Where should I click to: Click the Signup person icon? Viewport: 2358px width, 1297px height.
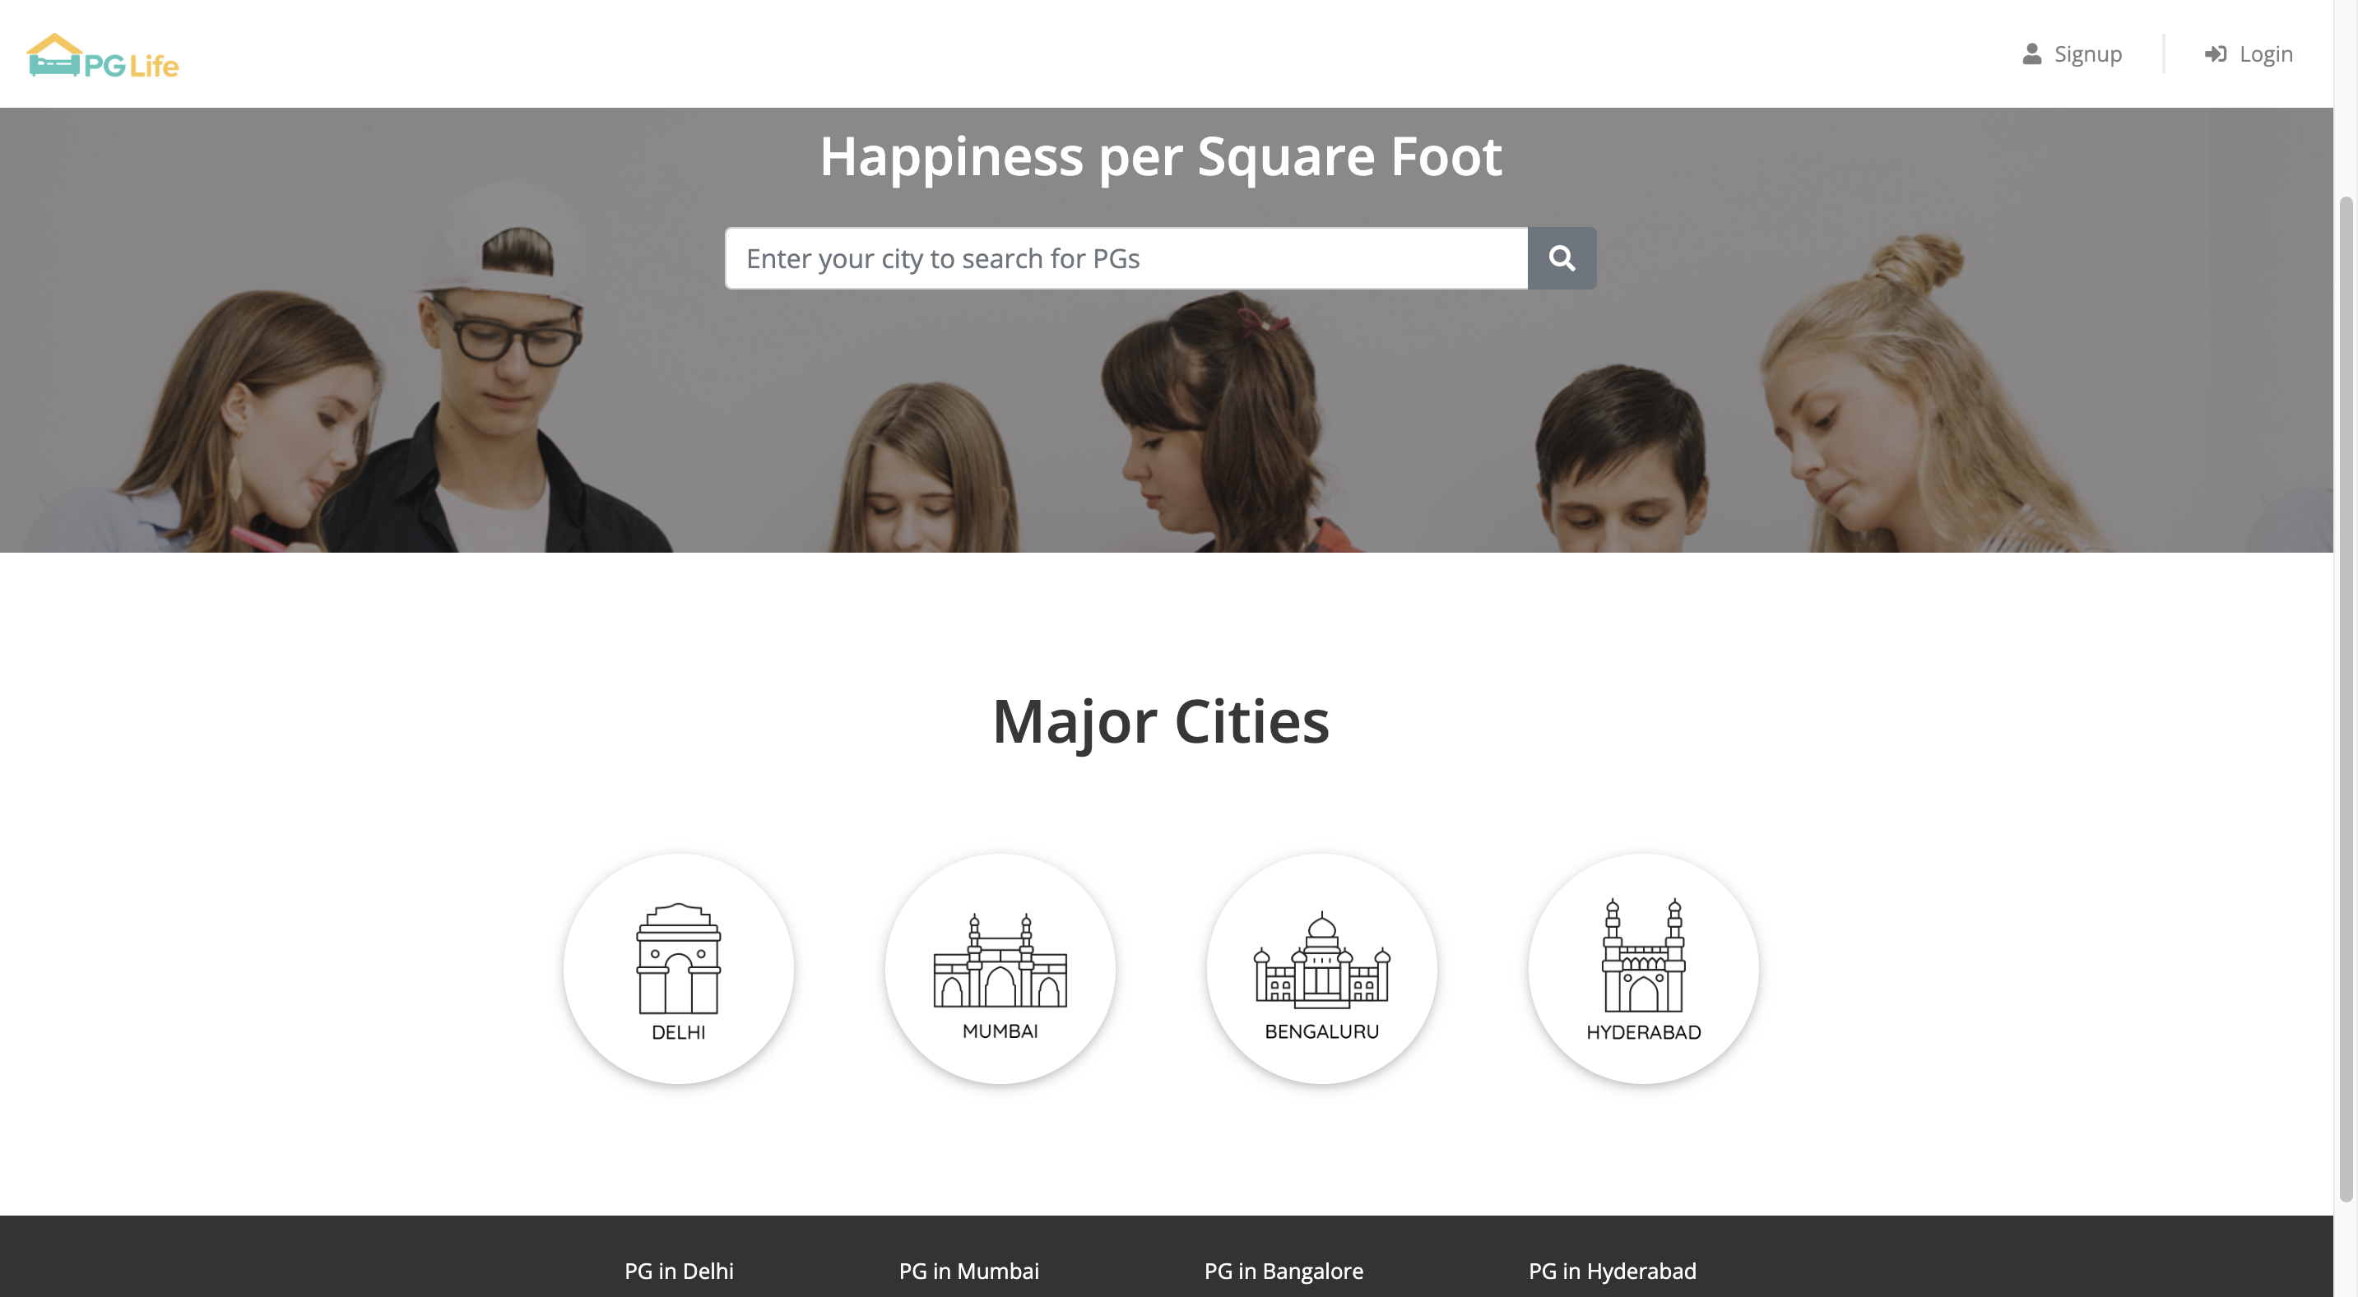coord(2031,54)
